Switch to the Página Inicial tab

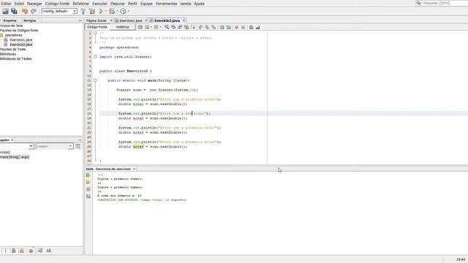[x=97, y=20]
